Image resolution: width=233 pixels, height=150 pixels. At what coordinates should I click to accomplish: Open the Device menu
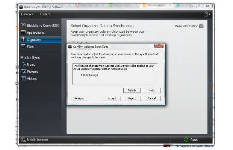[27, 14]
